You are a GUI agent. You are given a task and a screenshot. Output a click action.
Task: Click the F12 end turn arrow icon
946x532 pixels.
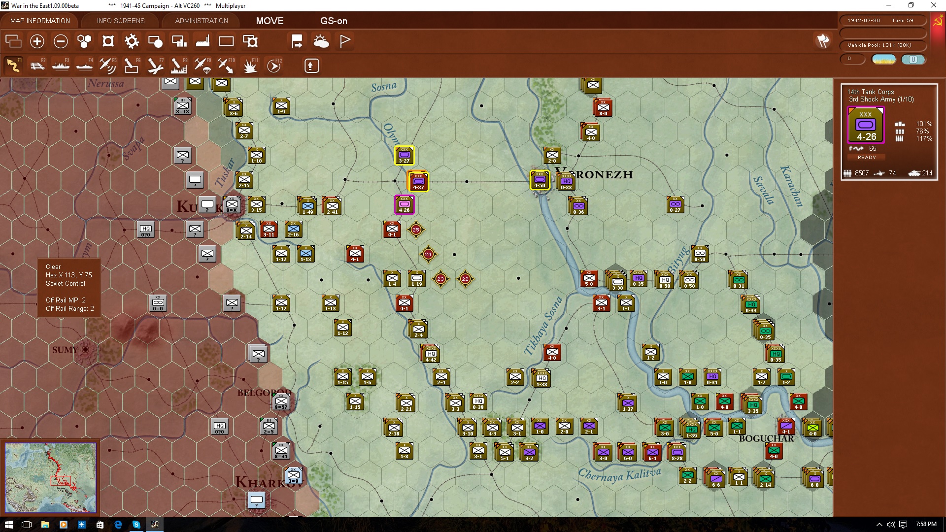[x=274, y=66]
